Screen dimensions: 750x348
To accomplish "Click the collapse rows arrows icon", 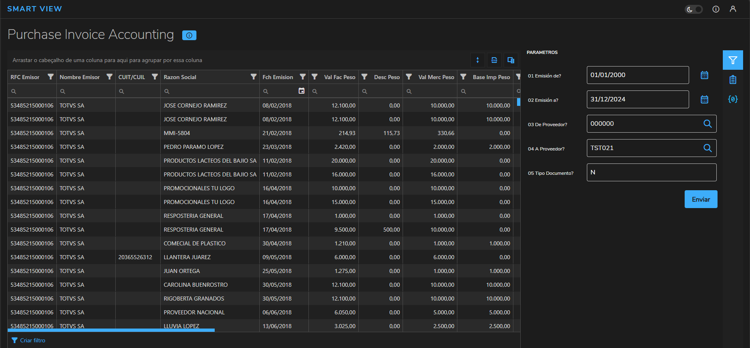I will point(478,60).
